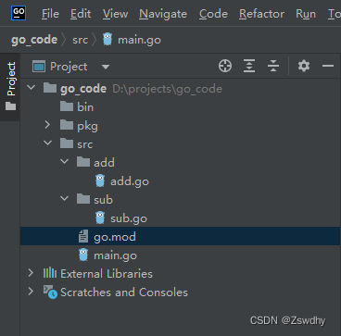The width and height of the screenshot is (341, 336).
Task: Open the Refactor menu
Action: [x=261, y=14]
